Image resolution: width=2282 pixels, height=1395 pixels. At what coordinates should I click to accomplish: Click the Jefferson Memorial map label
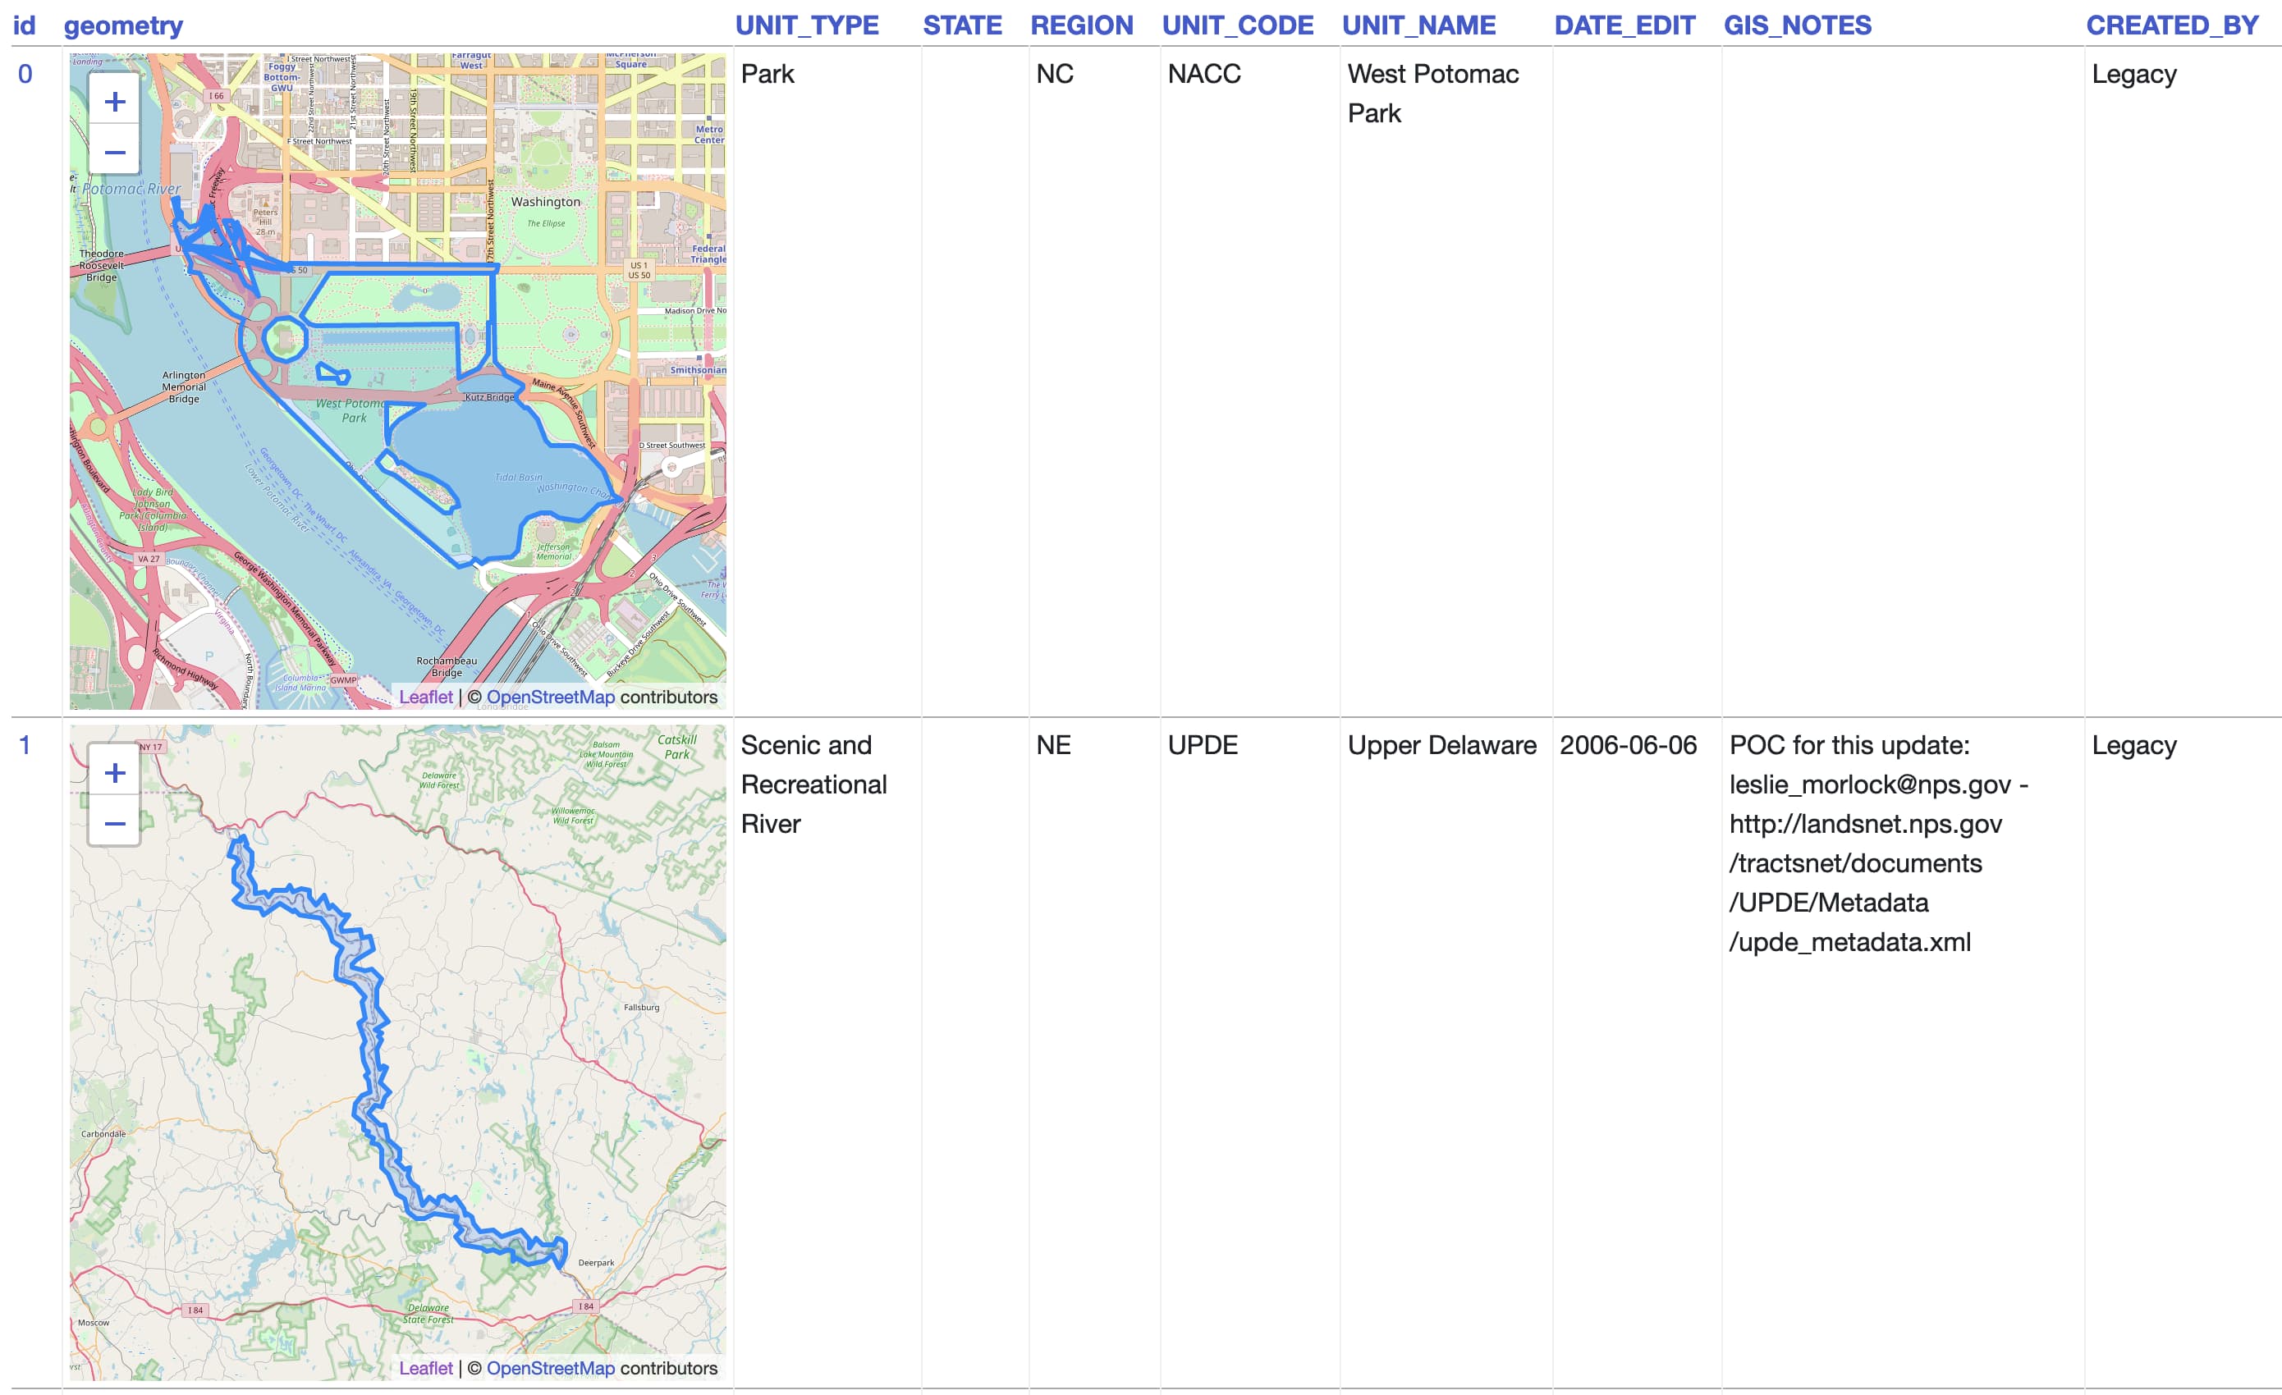click(554, 551)
